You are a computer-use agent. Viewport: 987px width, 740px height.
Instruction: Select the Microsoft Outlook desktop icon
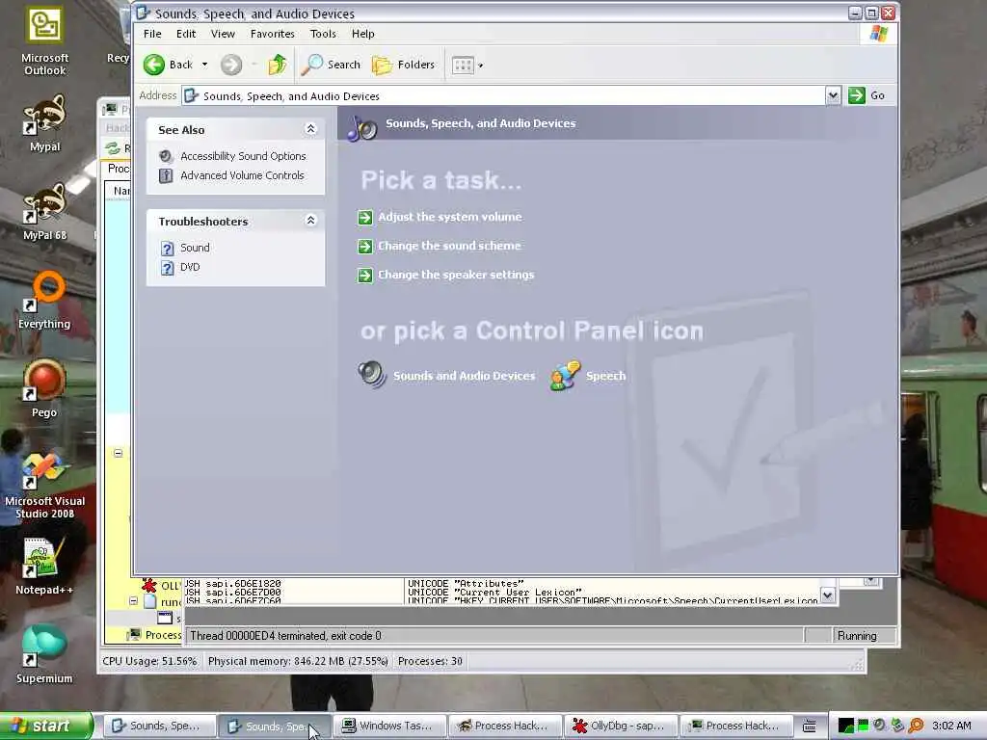(x=44, y=40)
